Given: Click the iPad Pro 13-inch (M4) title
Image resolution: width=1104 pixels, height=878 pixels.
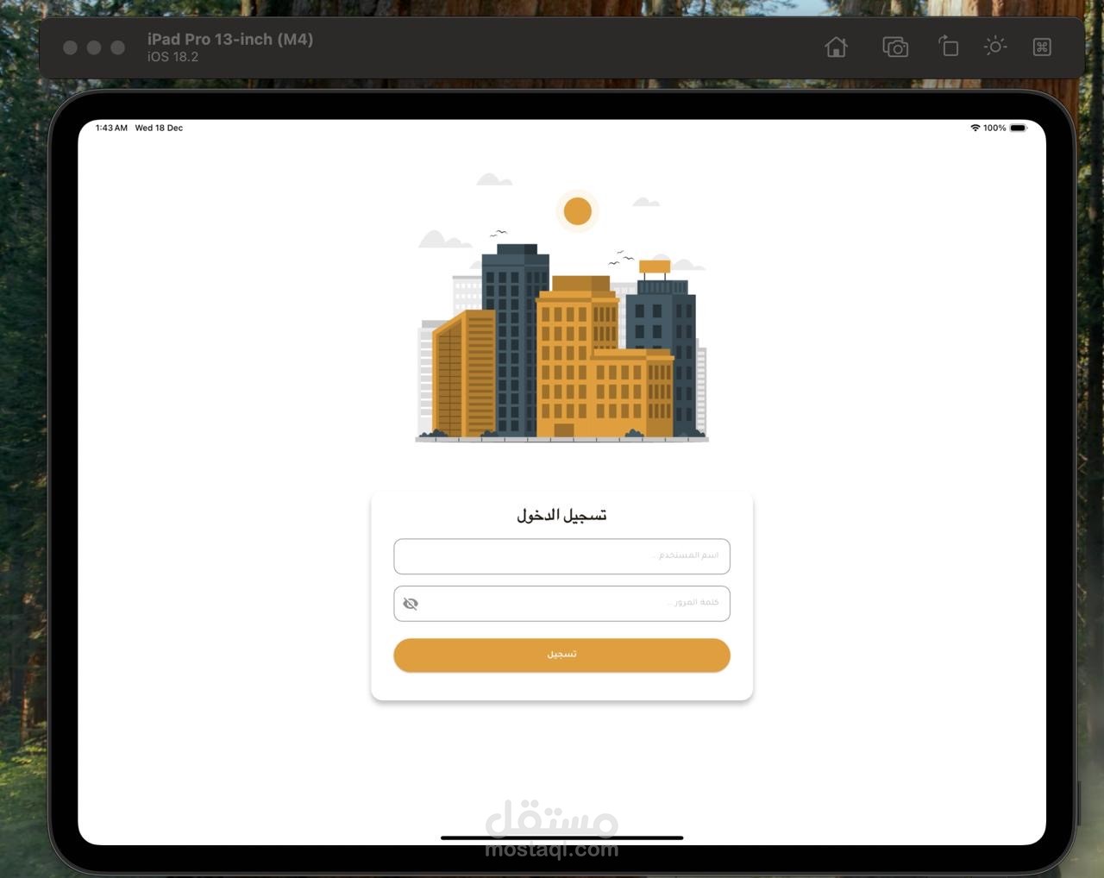Looking at the screenshot, I should tap(230, 40).
